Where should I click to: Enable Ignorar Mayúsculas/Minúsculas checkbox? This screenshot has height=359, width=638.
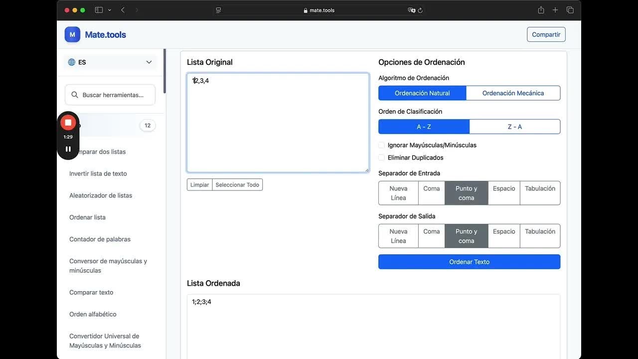click(x=382, y=145)
